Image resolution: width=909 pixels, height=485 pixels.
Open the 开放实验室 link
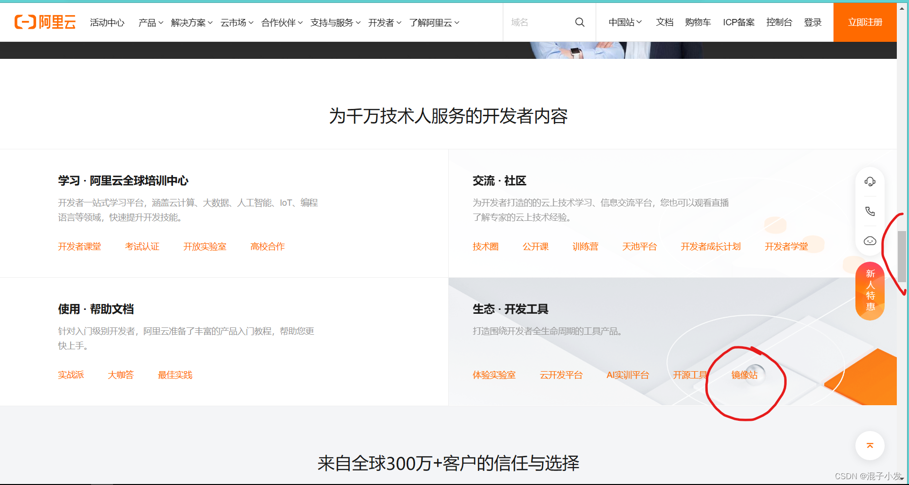tap(205, 247)
